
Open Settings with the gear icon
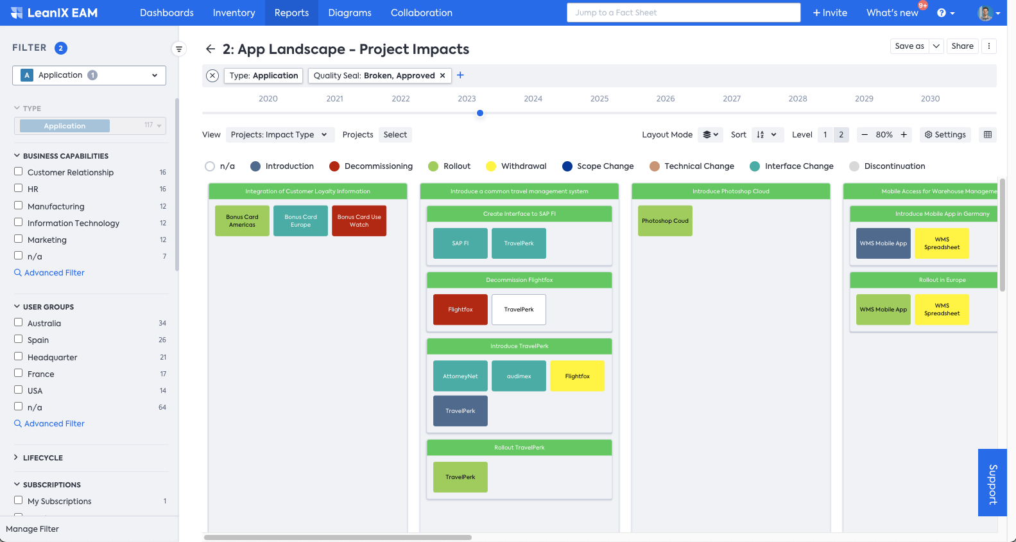pyautogui.click(x=945, y=135)
